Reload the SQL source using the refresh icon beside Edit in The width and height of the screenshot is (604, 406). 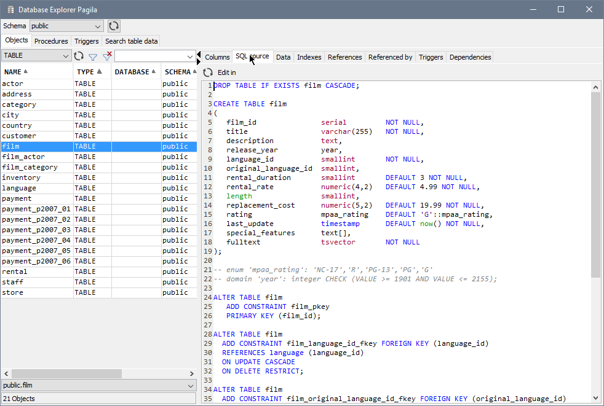208,72
